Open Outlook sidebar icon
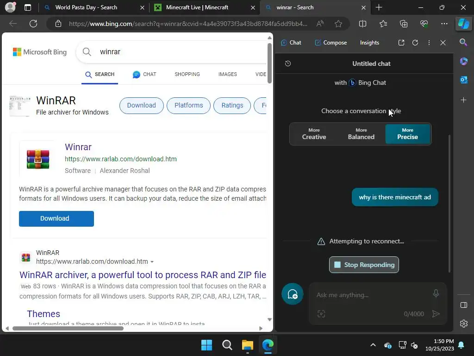Screen dimensions: 474x356 (463, 80)
